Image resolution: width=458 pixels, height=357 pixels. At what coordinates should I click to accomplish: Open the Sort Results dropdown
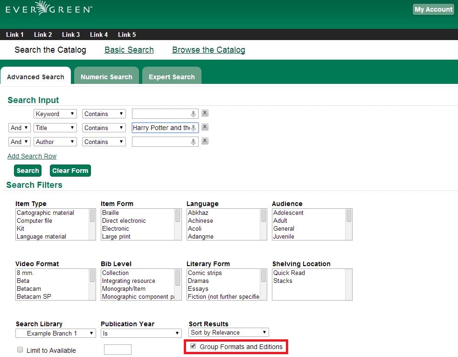[x=228, y=332]
